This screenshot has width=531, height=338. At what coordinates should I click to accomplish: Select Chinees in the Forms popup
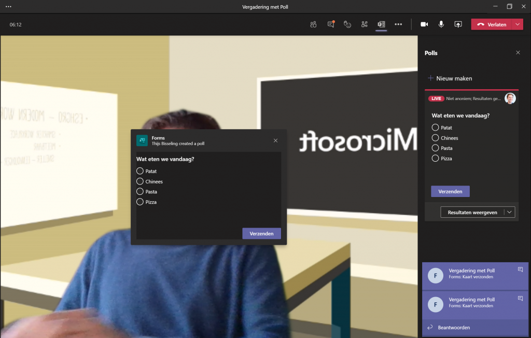(x=140, y=181)
